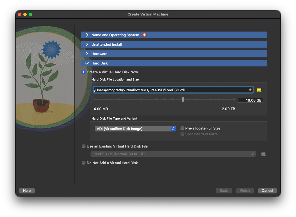Click the 4.00 MB minimum size label
This screenshot has height=217, width=296.
[x=101, y=109]
